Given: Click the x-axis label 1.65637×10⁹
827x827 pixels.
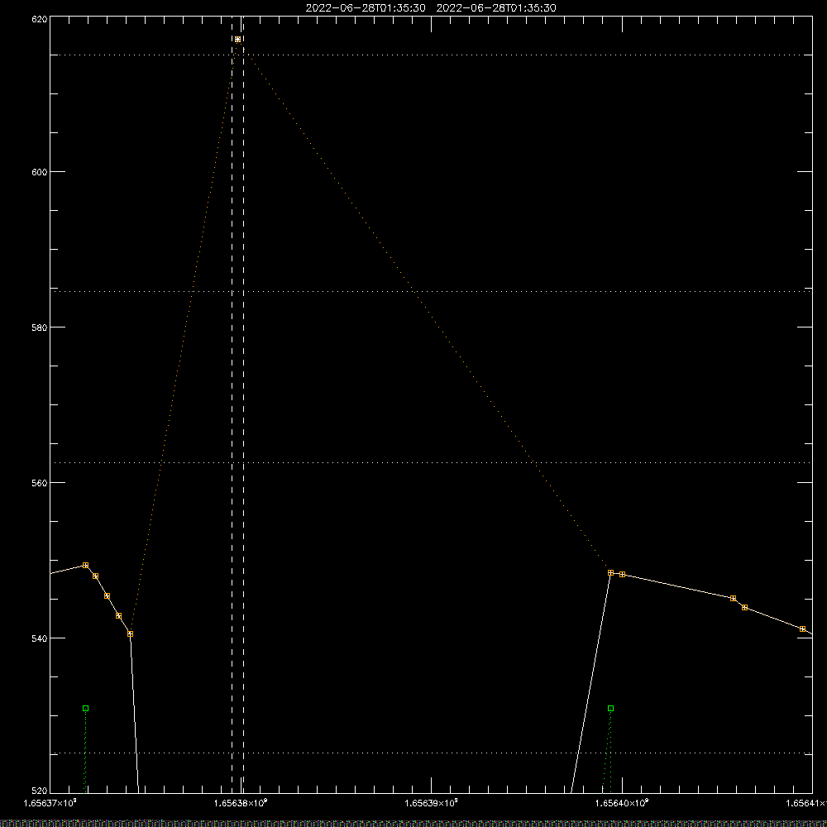Looking at the screenshot, I should [50, 803].
